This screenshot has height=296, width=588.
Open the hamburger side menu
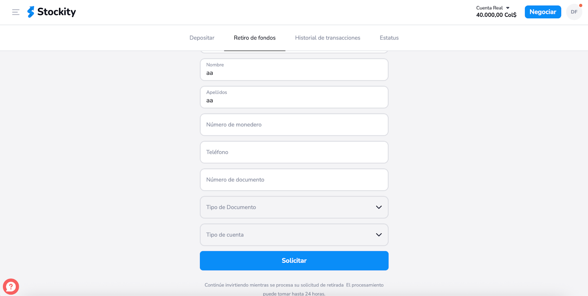(x=16, y=12)
